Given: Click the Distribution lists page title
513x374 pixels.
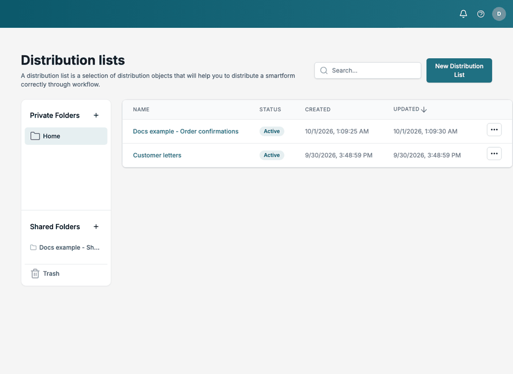Looking at the screenshot, I should pos(72,60).
